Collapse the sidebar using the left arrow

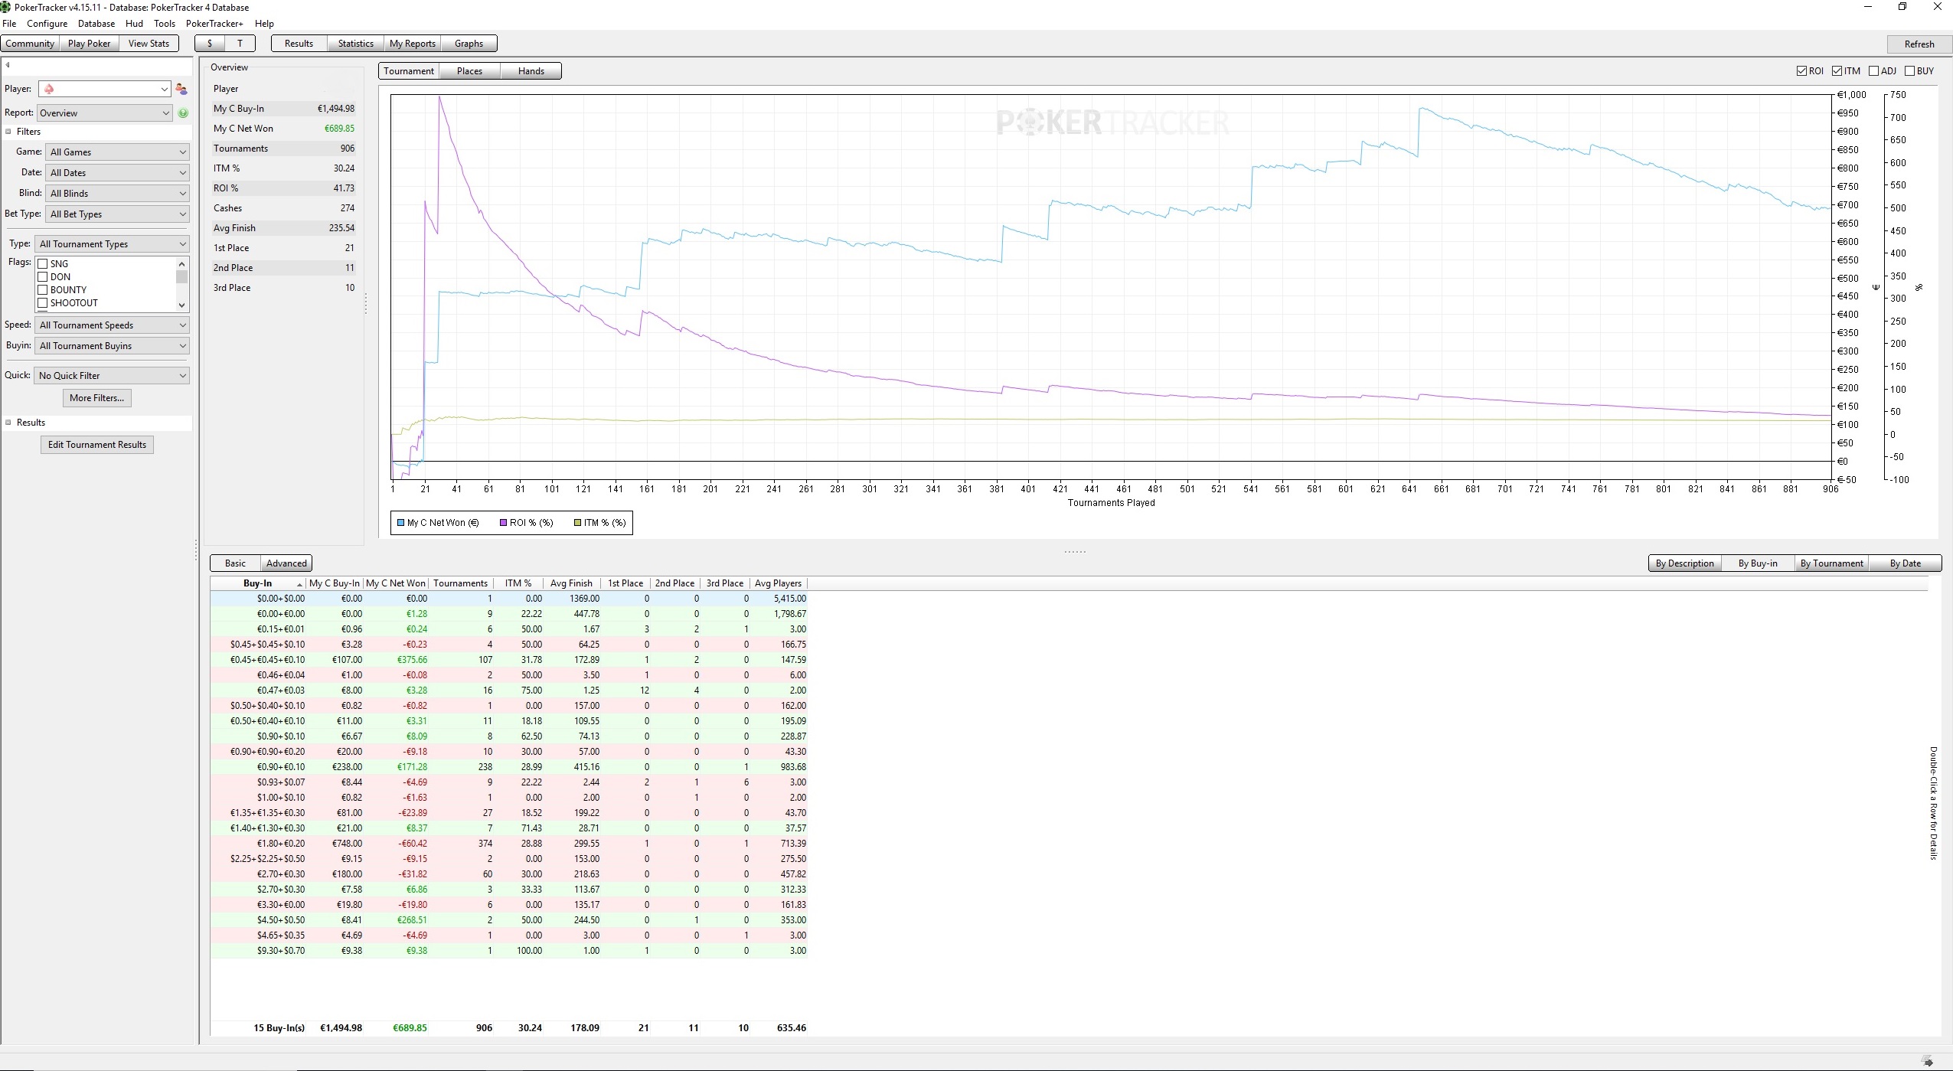tap(8, 65)
